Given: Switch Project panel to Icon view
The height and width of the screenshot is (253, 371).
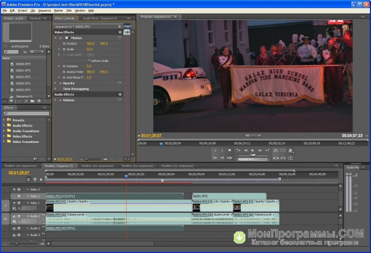Looking at the screenshot, I should pyautogui.click(x=11, y=101).
